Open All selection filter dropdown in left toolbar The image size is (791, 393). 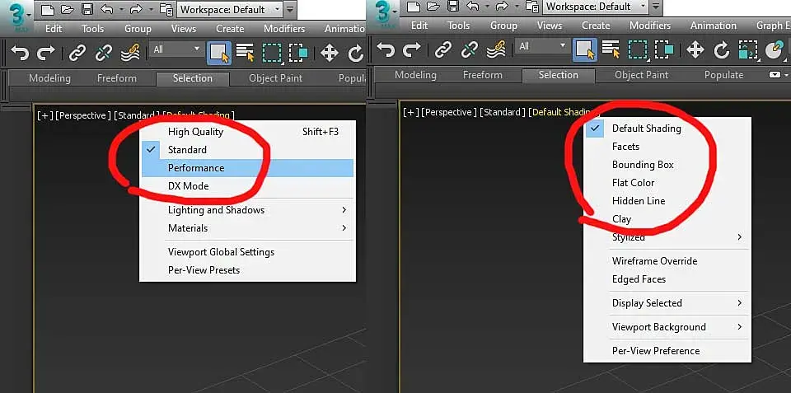click(176, 49)
